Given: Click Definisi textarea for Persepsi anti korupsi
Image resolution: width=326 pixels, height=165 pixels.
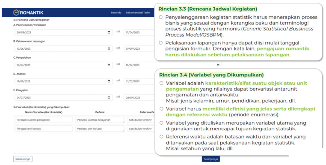Looking at the screenshot, I should coord(99,129).
